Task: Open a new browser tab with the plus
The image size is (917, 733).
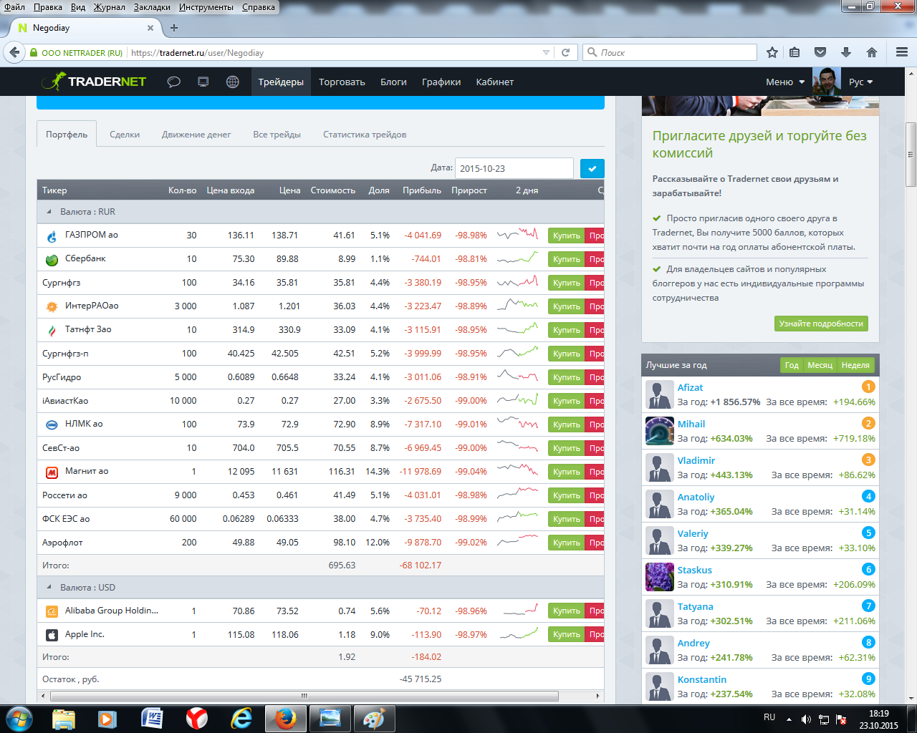Action: click(173, 28)
